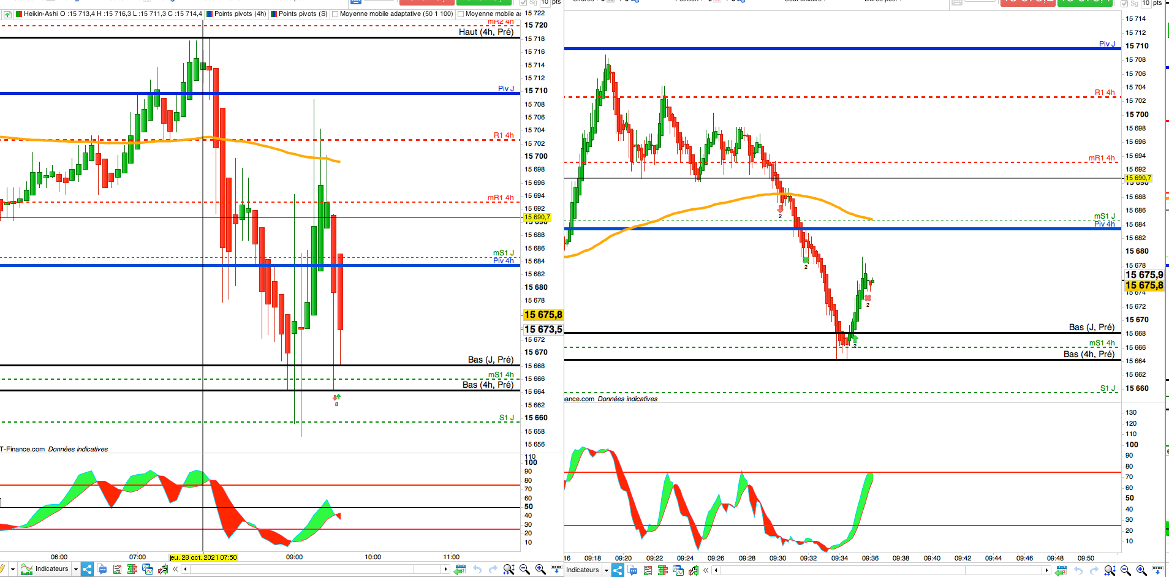Toggle the Sg checkbox above left price scale
Viewport: 1169px width, 577px height.
pos(523,3)
